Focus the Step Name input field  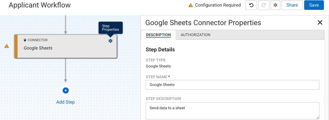pyautogui.click(x=232, y=85)
